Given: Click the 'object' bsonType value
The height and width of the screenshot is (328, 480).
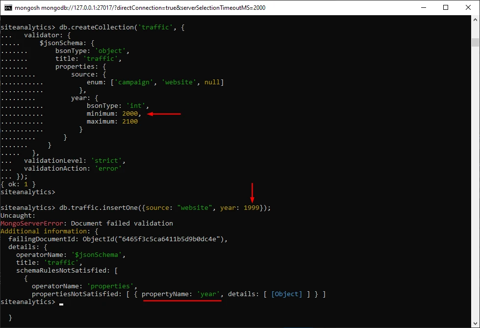Looking at the screenshot, I should coord(110,51).
